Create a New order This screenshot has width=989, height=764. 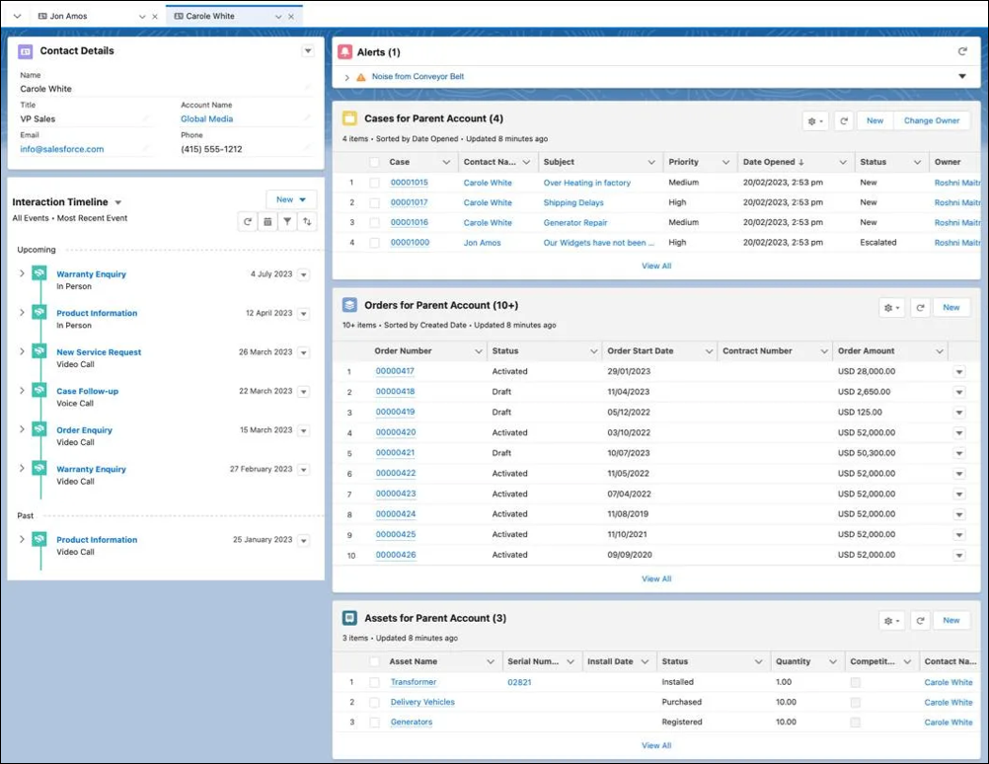pyautogui.click(x=951, y=308)
